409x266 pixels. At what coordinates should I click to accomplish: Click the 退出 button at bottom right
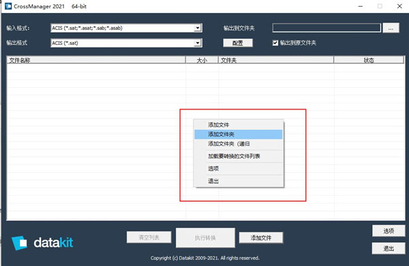point(389,248)
